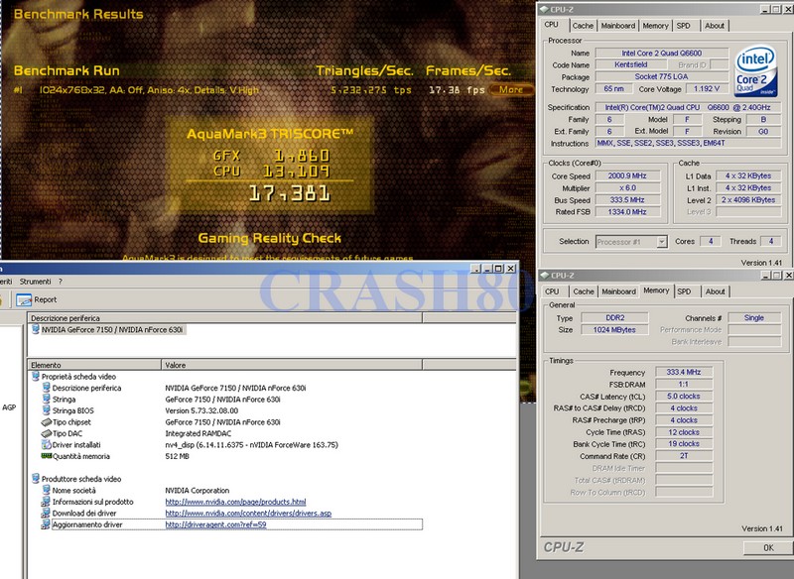This screenshot has width=794, height=579.
Task: Switch to Cache tab in bottom CPU-Z window
Action: [x=584, y=291]
